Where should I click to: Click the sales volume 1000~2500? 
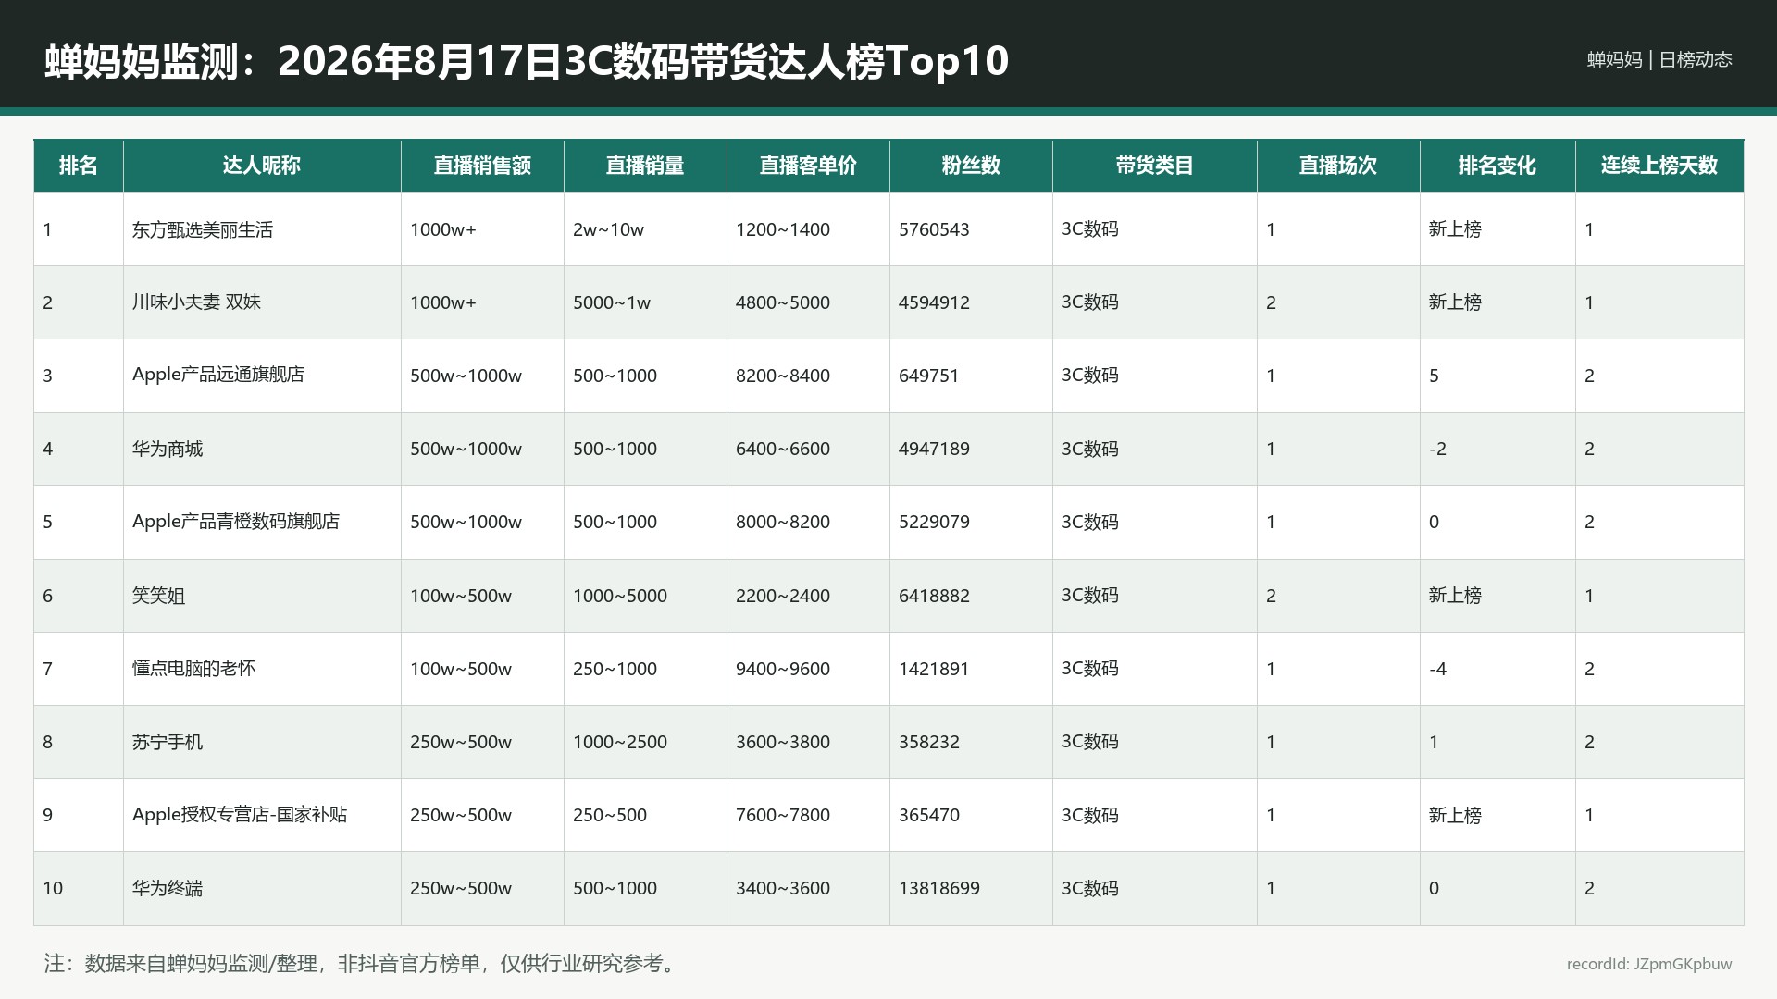point(620,742)
